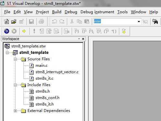Open the Help menu
Screen dimensions: 161x121
click(154, 12)
